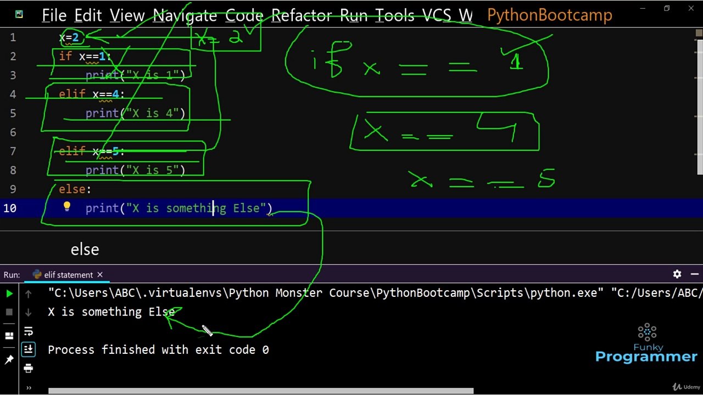This screenshot has width=703, height=395.
Task: Select the elif statement run tab
Action: (68, 275)
